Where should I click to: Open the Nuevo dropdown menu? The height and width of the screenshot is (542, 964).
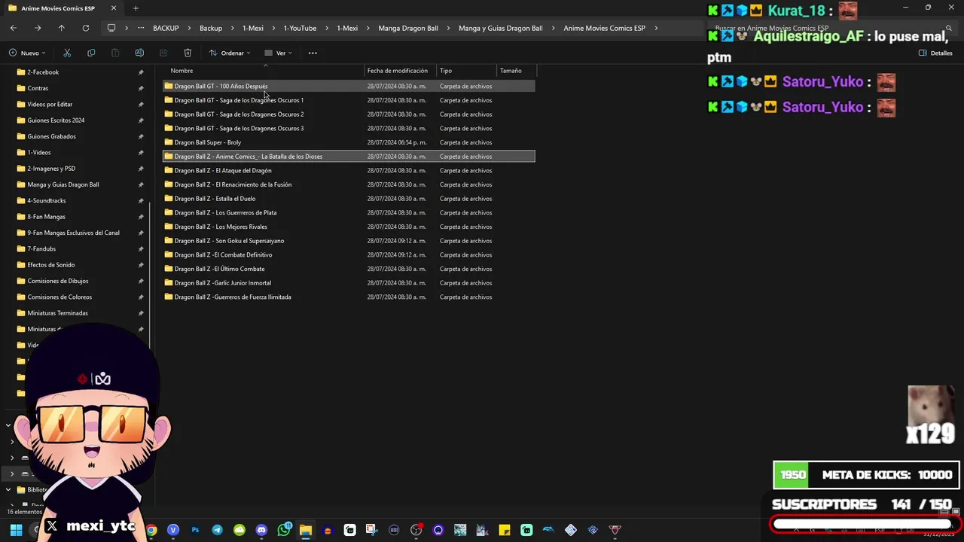(x=28, y=53)
